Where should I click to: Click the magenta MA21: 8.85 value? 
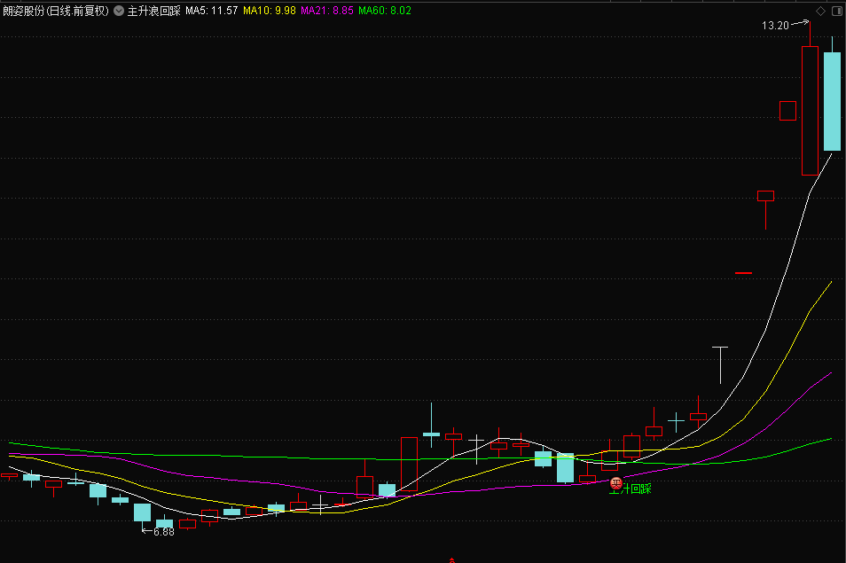327,11
